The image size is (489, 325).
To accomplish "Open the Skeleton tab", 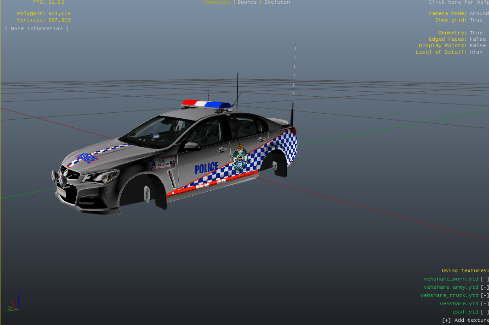I will point(277,2).
